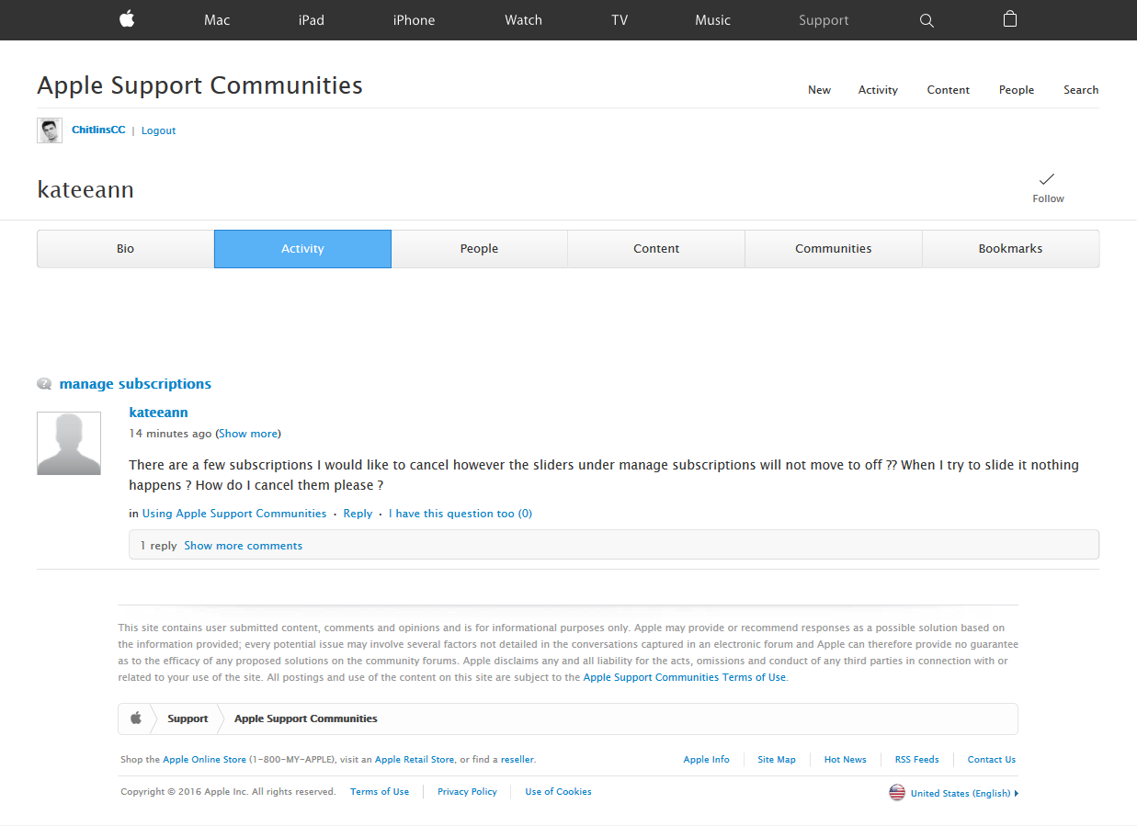Open Apple Online Store link
Screen dimensions: 1137x826
(x=204, y=760)
